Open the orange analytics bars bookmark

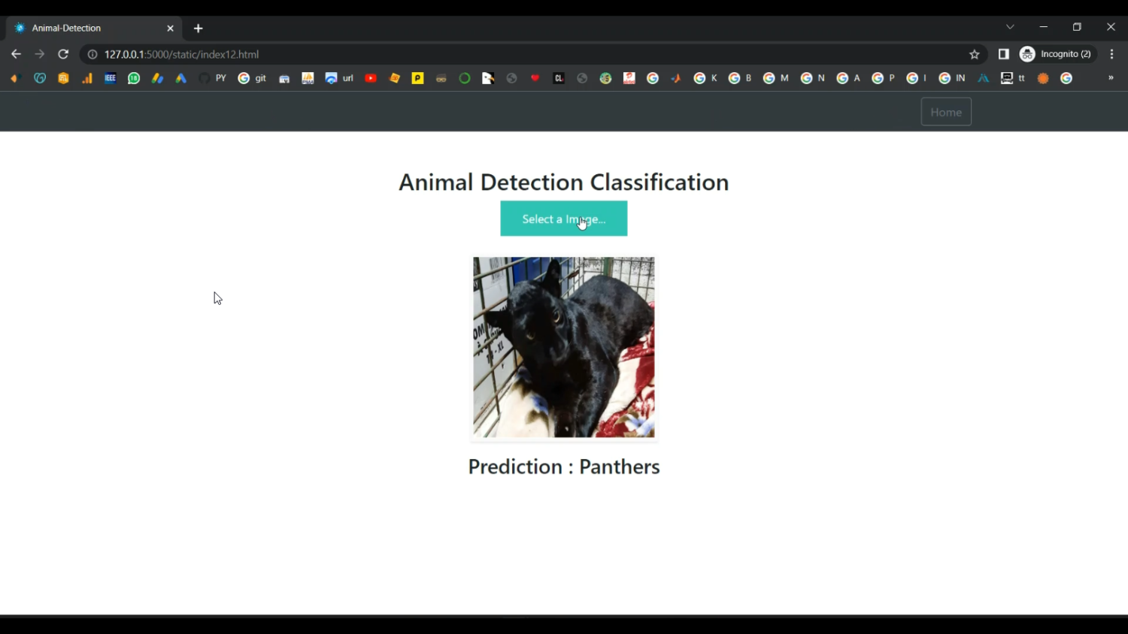coord(87,78)
